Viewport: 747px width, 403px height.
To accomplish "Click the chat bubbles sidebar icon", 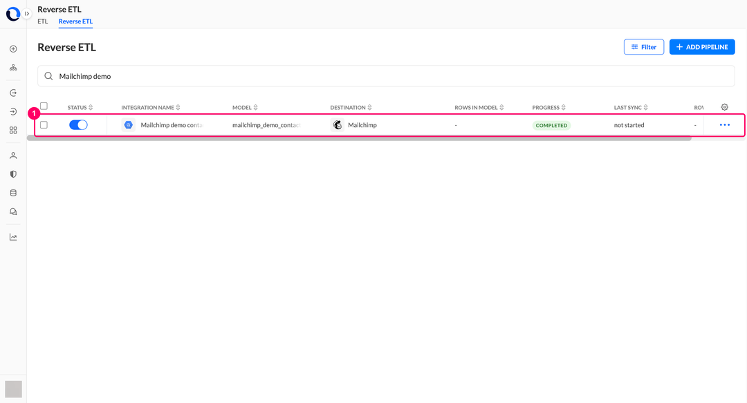I will (x=13, y=212).
